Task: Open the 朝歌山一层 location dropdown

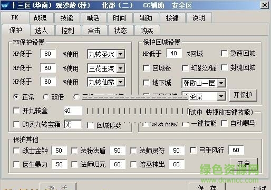Action: pyautogui.click(x=221, y=83)
